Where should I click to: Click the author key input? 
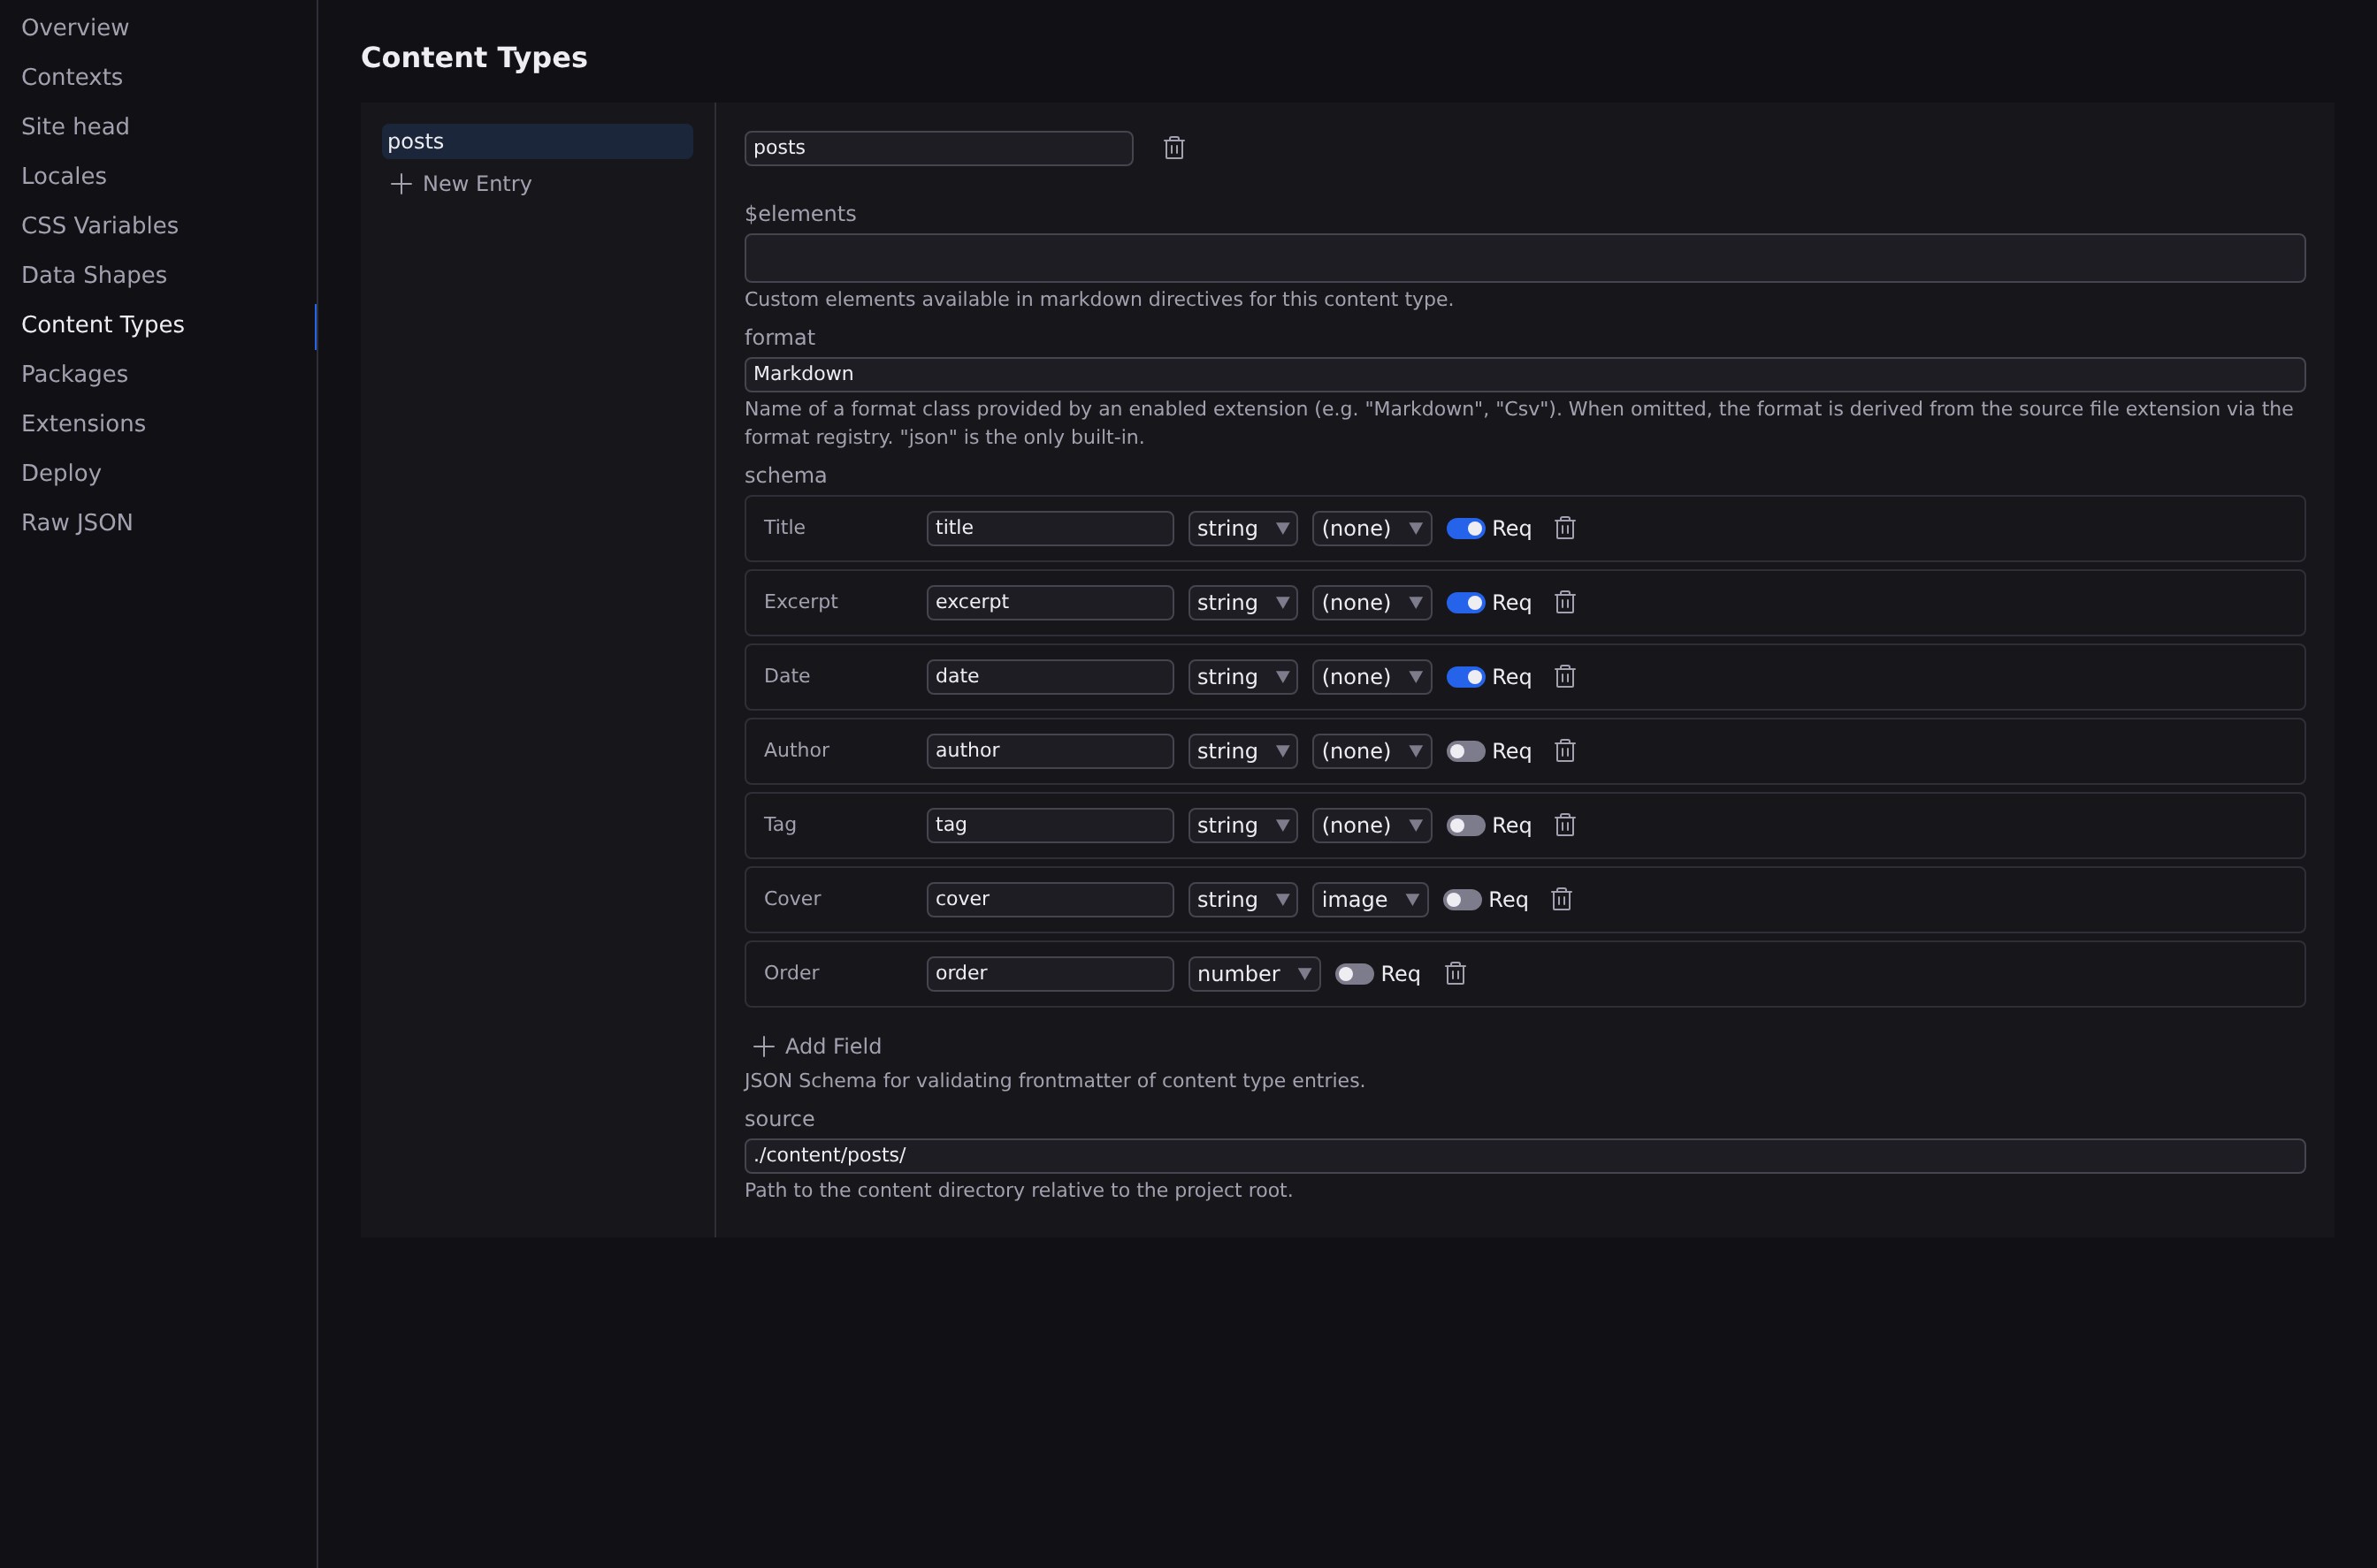tap(1050, 751)
